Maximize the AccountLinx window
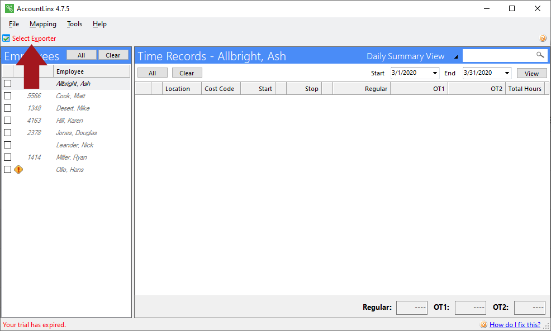The height and width of the screenshot is (331, 551). point(512,8)
